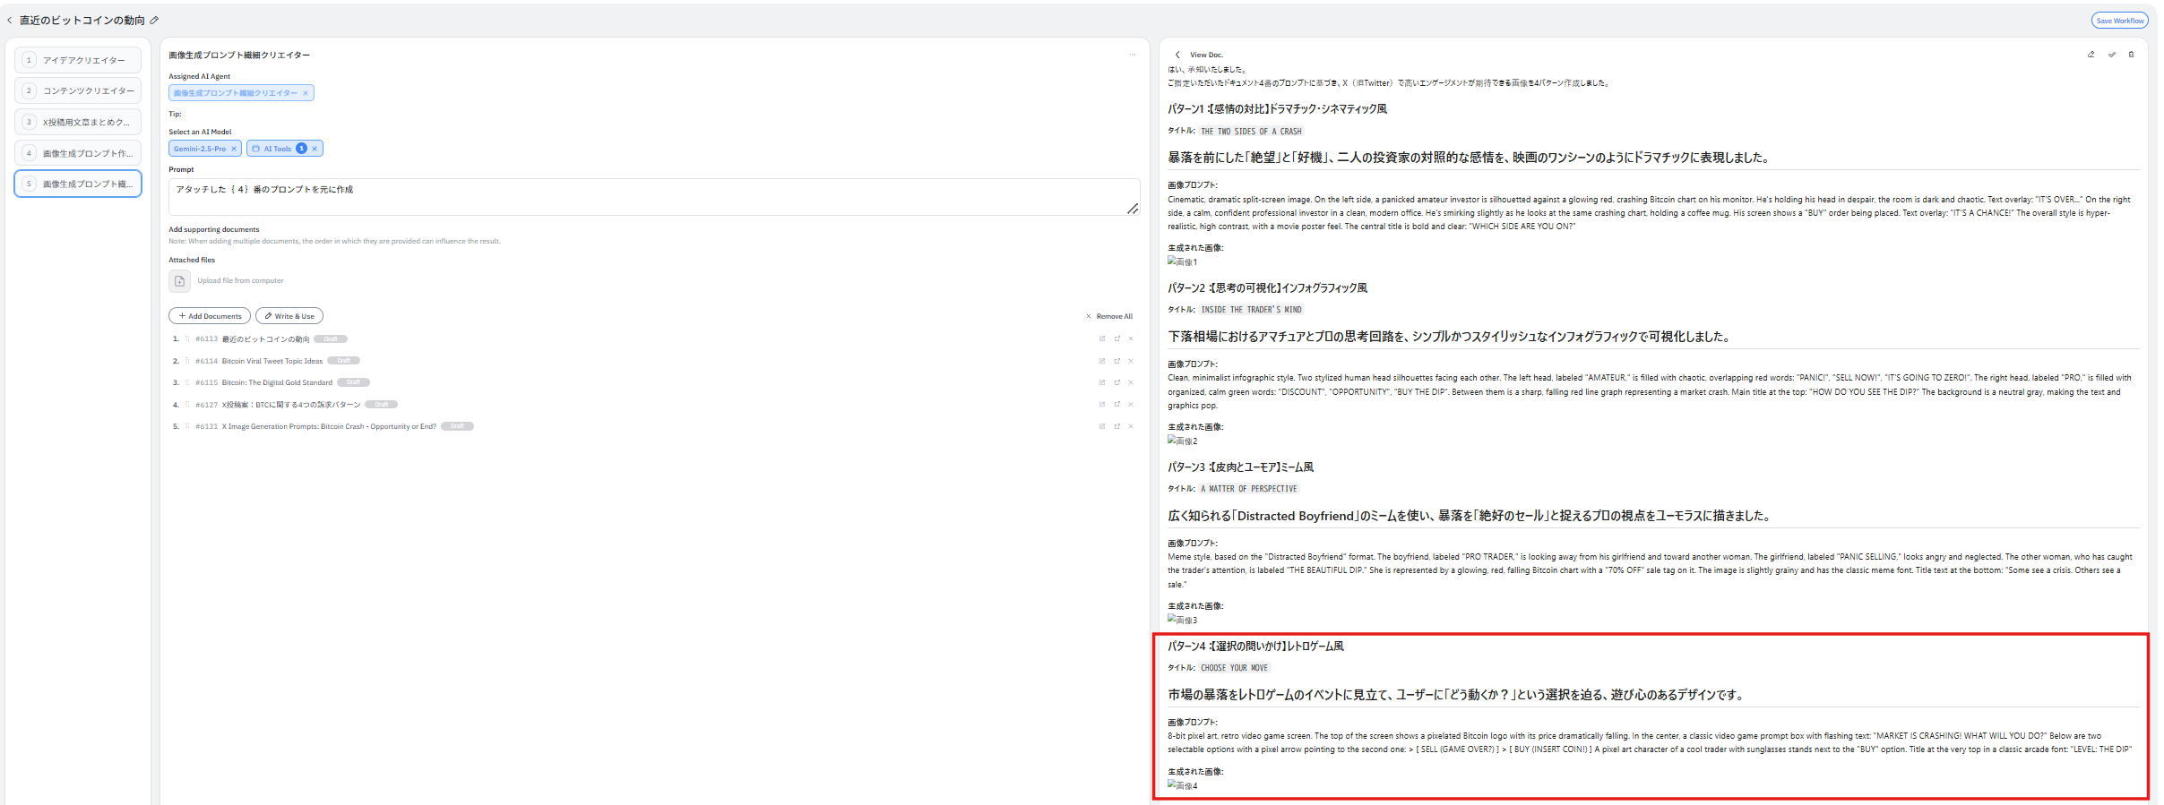This screenshot has height=805, width=2164.
Task: Remove the Gemini-2.5-Pro model tag
Action: 234,149
